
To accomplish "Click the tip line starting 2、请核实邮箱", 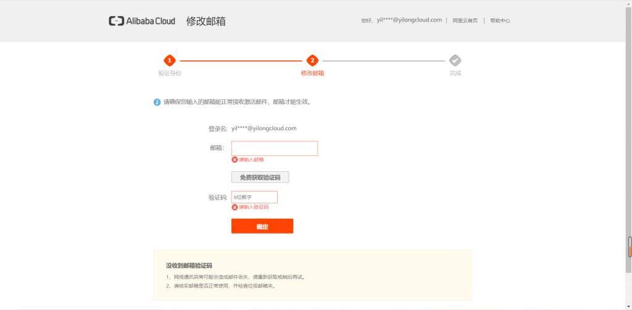I will [x=222, y=286].
